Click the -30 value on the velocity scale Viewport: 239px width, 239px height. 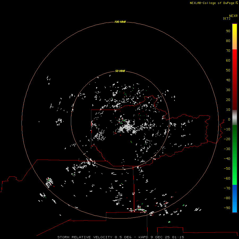pos(227,149)
